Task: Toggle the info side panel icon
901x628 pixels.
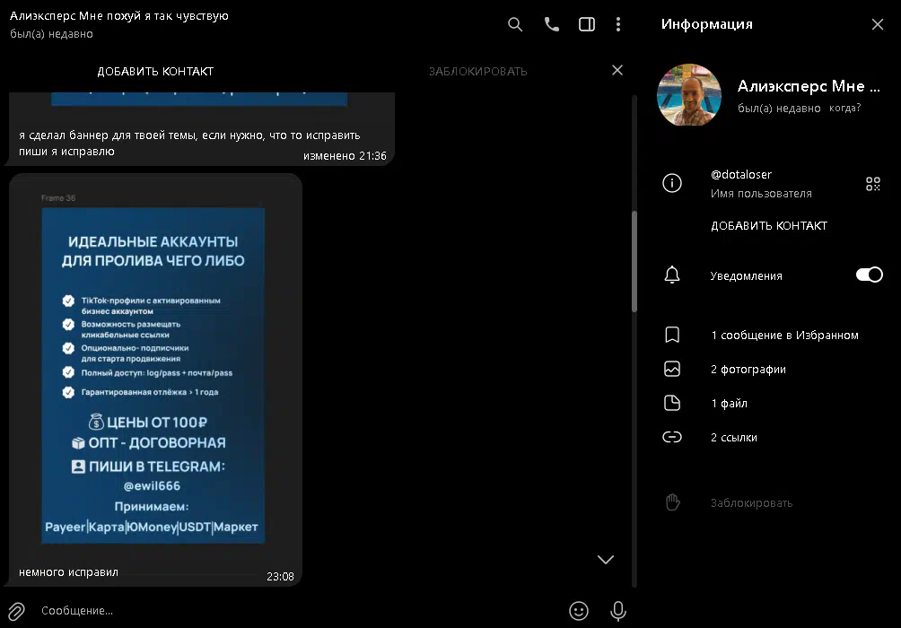Action: 587,24
